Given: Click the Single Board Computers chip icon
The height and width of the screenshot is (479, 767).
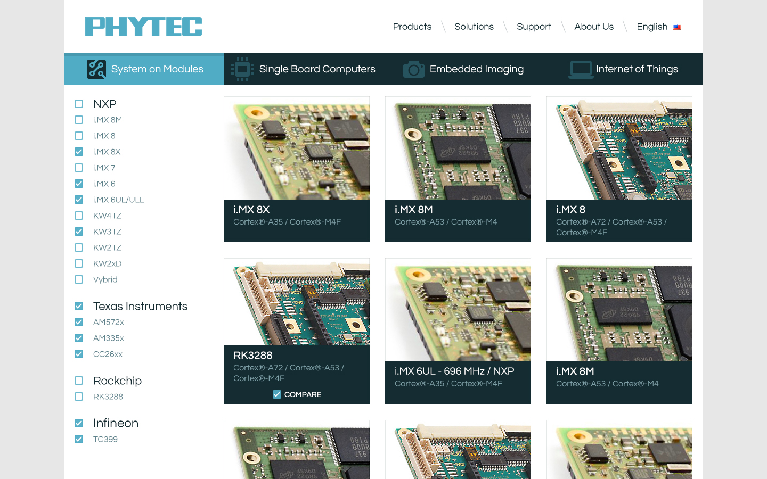Looking at the screenshot, I should pyautogui.click(x=242, y=69).
